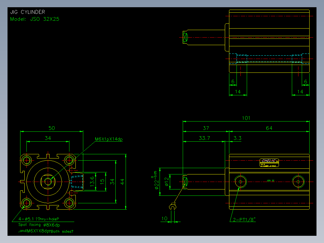Image resolution: width=324 pixels, height=243 pixels.
Task: Select the "37" rod length dimension
Action: 206,128
